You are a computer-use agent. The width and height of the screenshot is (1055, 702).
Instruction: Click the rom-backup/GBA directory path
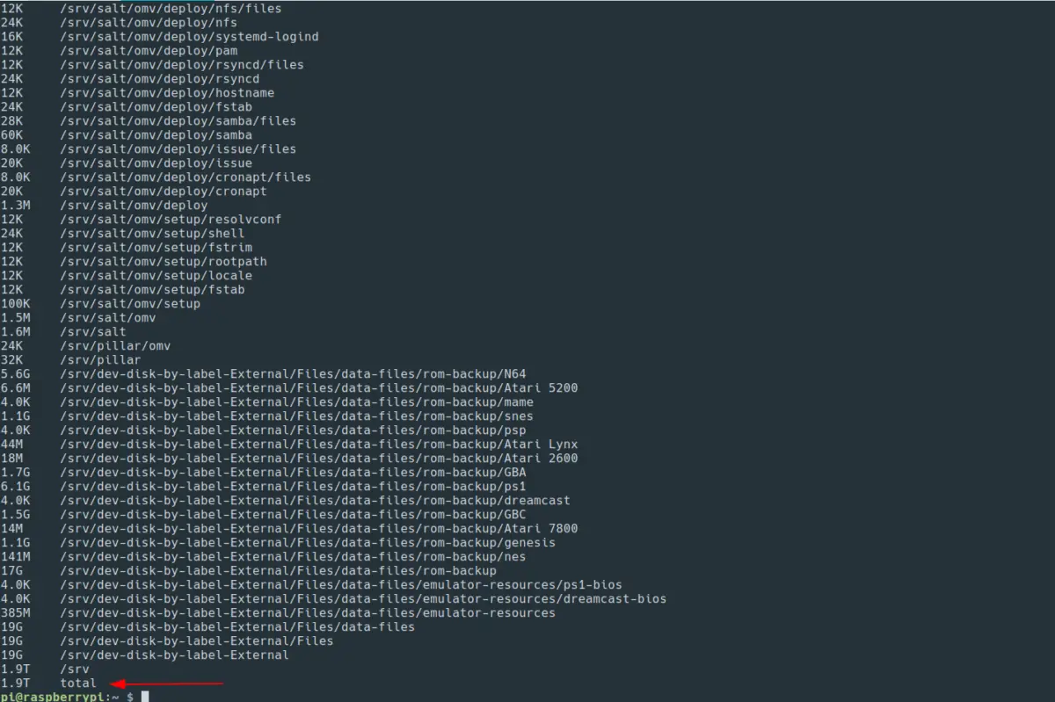click(x=293, y=472)
